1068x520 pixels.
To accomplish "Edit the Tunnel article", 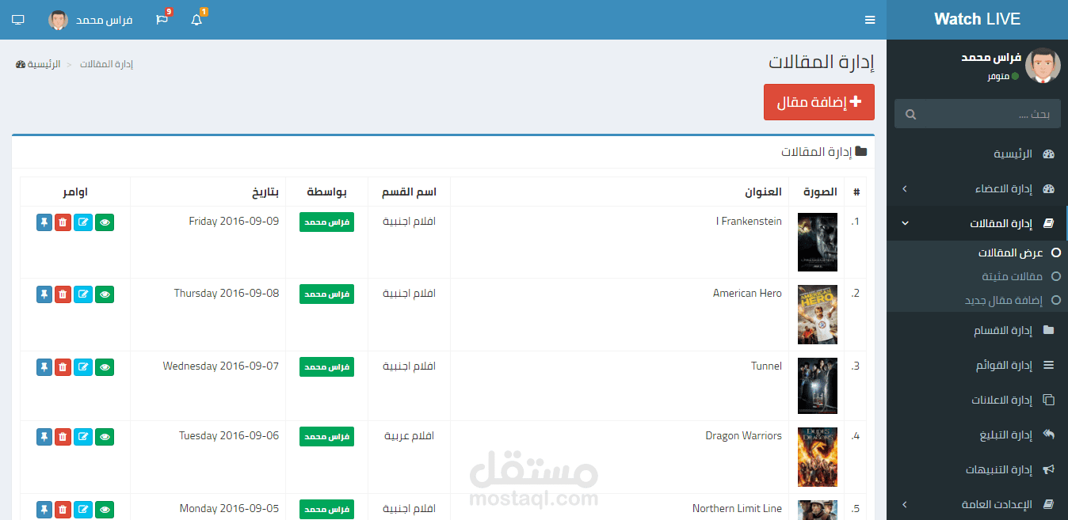I will 83,367.
